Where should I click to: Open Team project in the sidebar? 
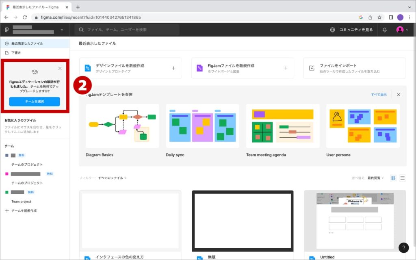point(21,201)
